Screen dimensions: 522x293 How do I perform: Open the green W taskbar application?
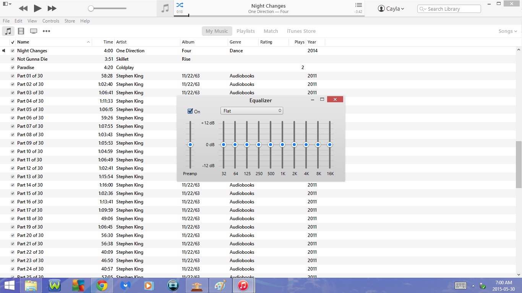55,285
